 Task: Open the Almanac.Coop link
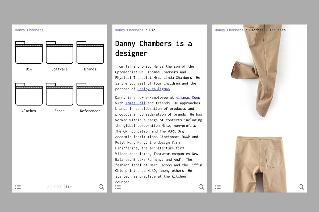(x=187, y=98)
